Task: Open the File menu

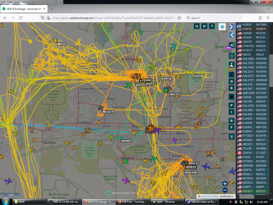Action: click(x=3, y=2)
